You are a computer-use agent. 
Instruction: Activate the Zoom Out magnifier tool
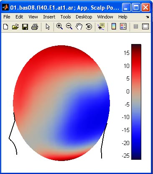pyautogui.click(x=69, y=26)
